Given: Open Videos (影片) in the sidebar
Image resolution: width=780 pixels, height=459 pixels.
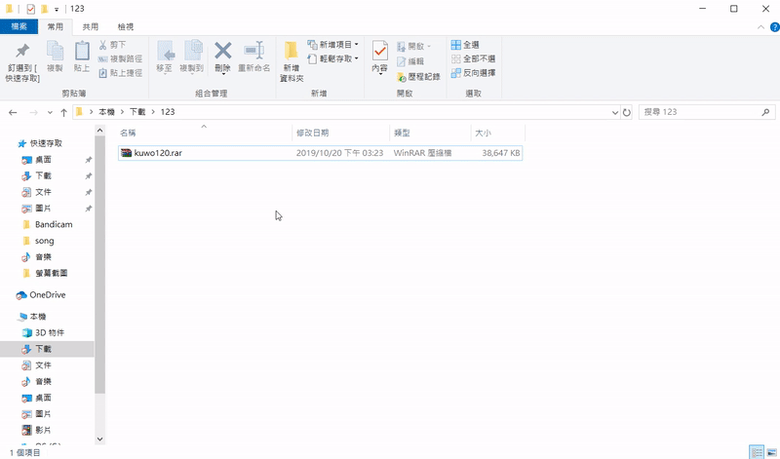Looking at the screenshot, I should click(x=43, y=430).
